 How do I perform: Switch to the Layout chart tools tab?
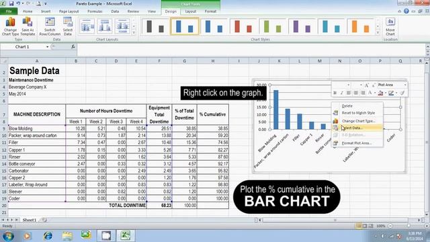click(x=190, y=11)
